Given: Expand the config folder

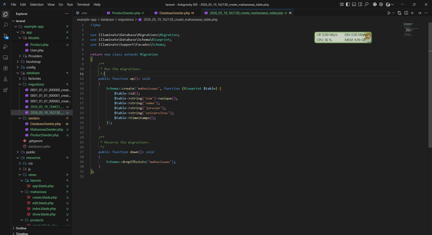Looking at the screenshot, I should point(42,67).
